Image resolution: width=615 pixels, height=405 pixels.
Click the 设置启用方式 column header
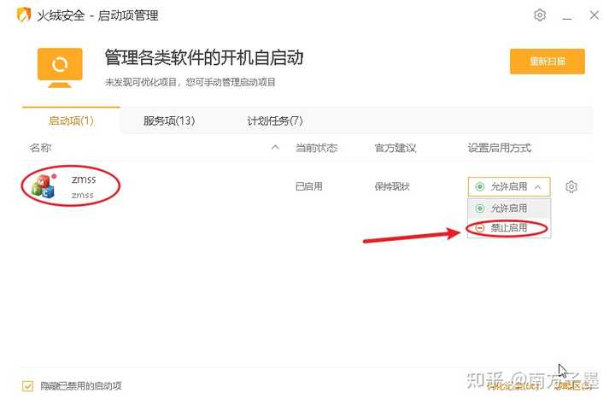click(x=500, y=148)
